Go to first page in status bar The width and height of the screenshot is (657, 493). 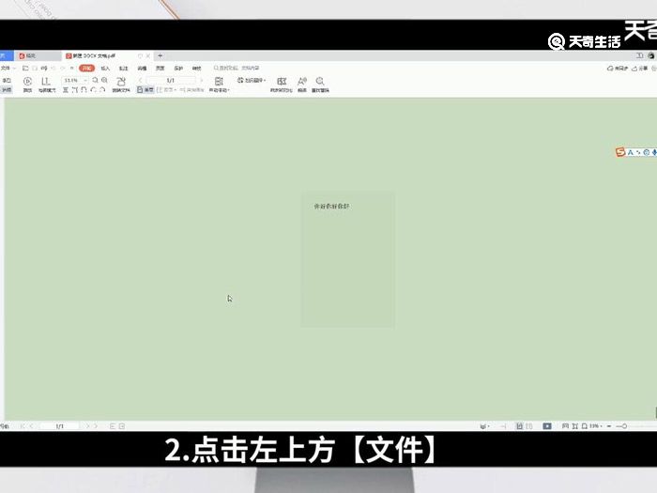[x=23, y=426]
